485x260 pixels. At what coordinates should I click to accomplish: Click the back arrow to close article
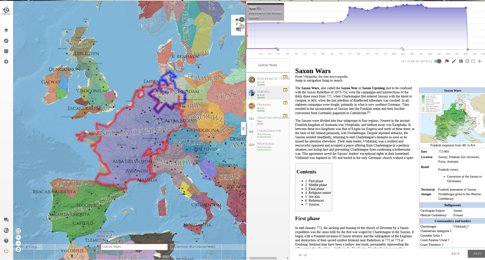point(480,61)
